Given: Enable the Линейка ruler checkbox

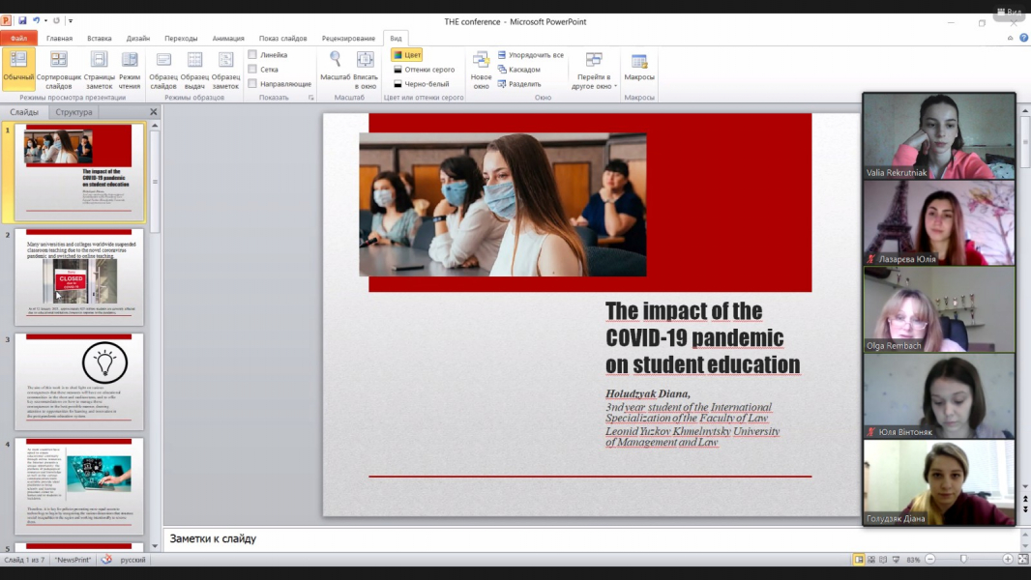Looking at the screenshot, I should pyautogui.click(x=252, y=55).
